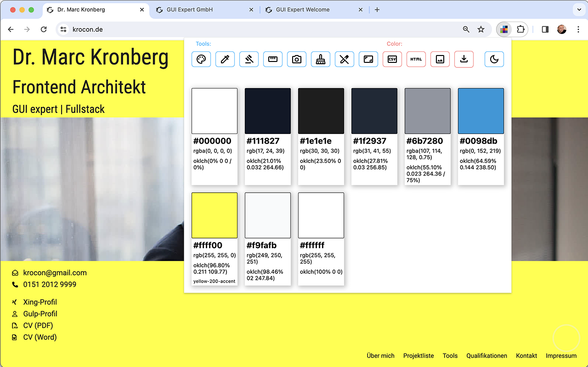This screenshot has width=588, height=367.
Task: Download the color palette
Action: pos(464,59)
